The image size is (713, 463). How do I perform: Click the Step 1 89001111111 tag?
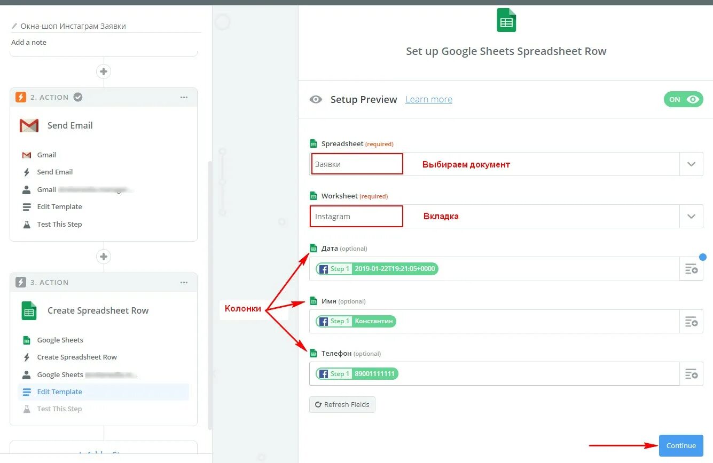click(357, 374)
